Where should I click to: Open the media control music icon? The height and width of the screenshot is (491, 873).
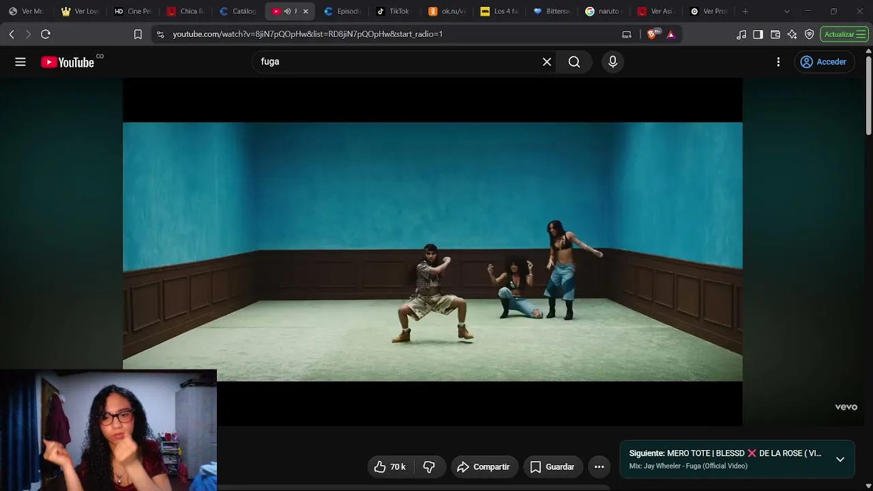(x=741, y=34)
